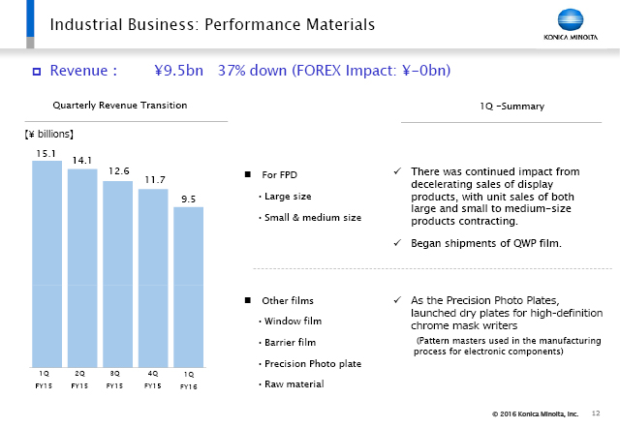The height and width of the screenshot is (429, 620).
Task: Click the 'Began shipments of QWP film.' text
Action: point(486,243)
